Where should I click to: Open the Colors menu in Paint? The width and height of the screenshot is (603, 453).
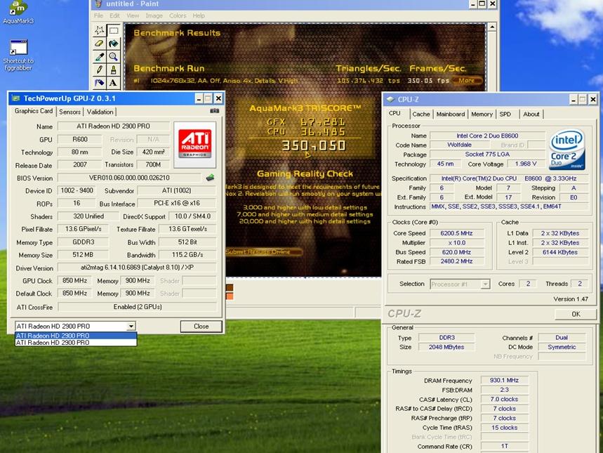(178, 15)
